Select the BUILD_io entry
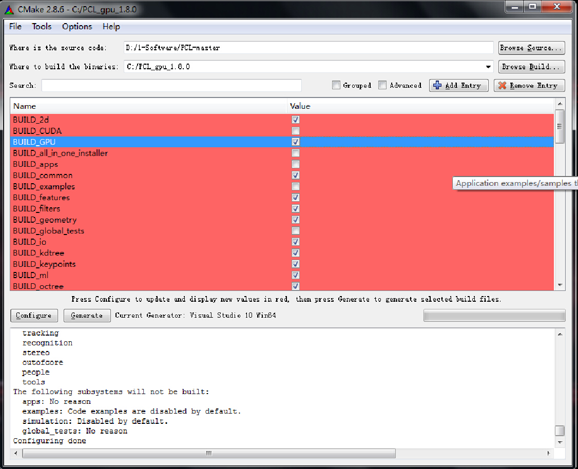 [x=29, y=242]
